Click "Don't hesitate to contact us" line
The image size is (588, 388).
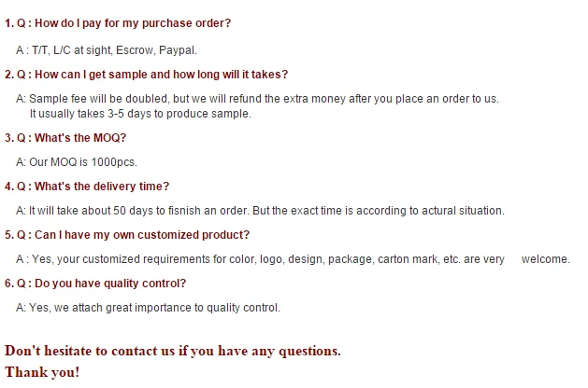coord(172,352)
